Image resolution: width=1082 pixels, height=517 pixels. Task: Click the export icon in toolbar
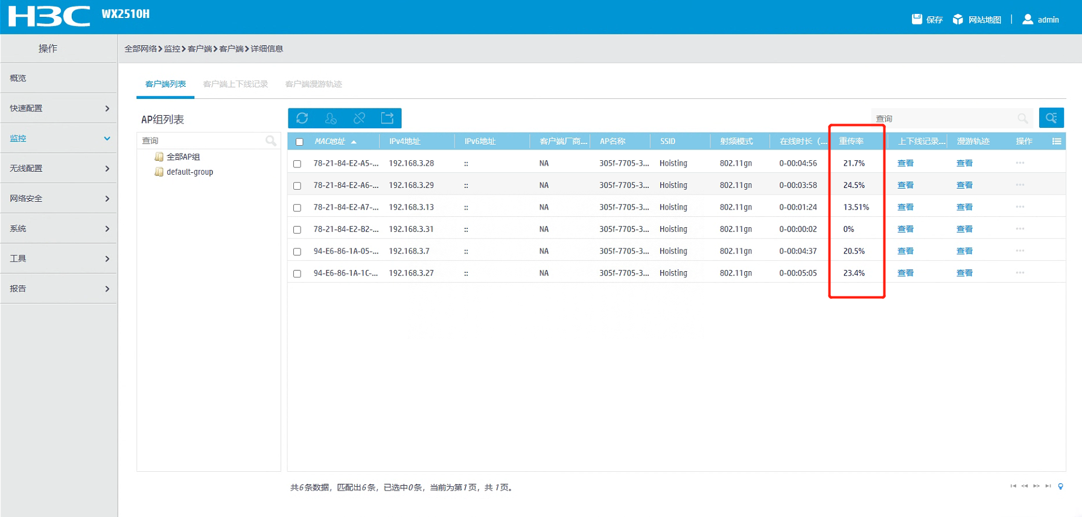[x=387, y=118]
